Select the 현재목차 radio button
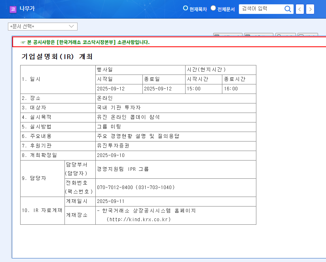Image resolution: width=326 pixels, height=262 pixels. [185, 7]
